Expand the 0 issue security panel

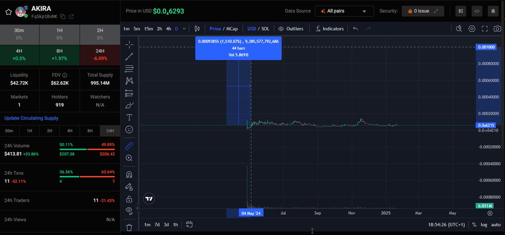[x=424, y=11]
